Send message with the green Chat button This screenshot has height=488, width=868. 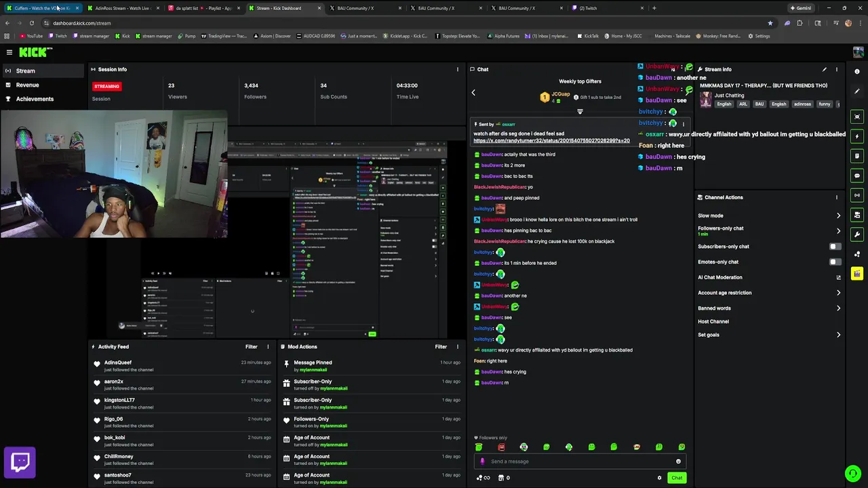point(677,478)
